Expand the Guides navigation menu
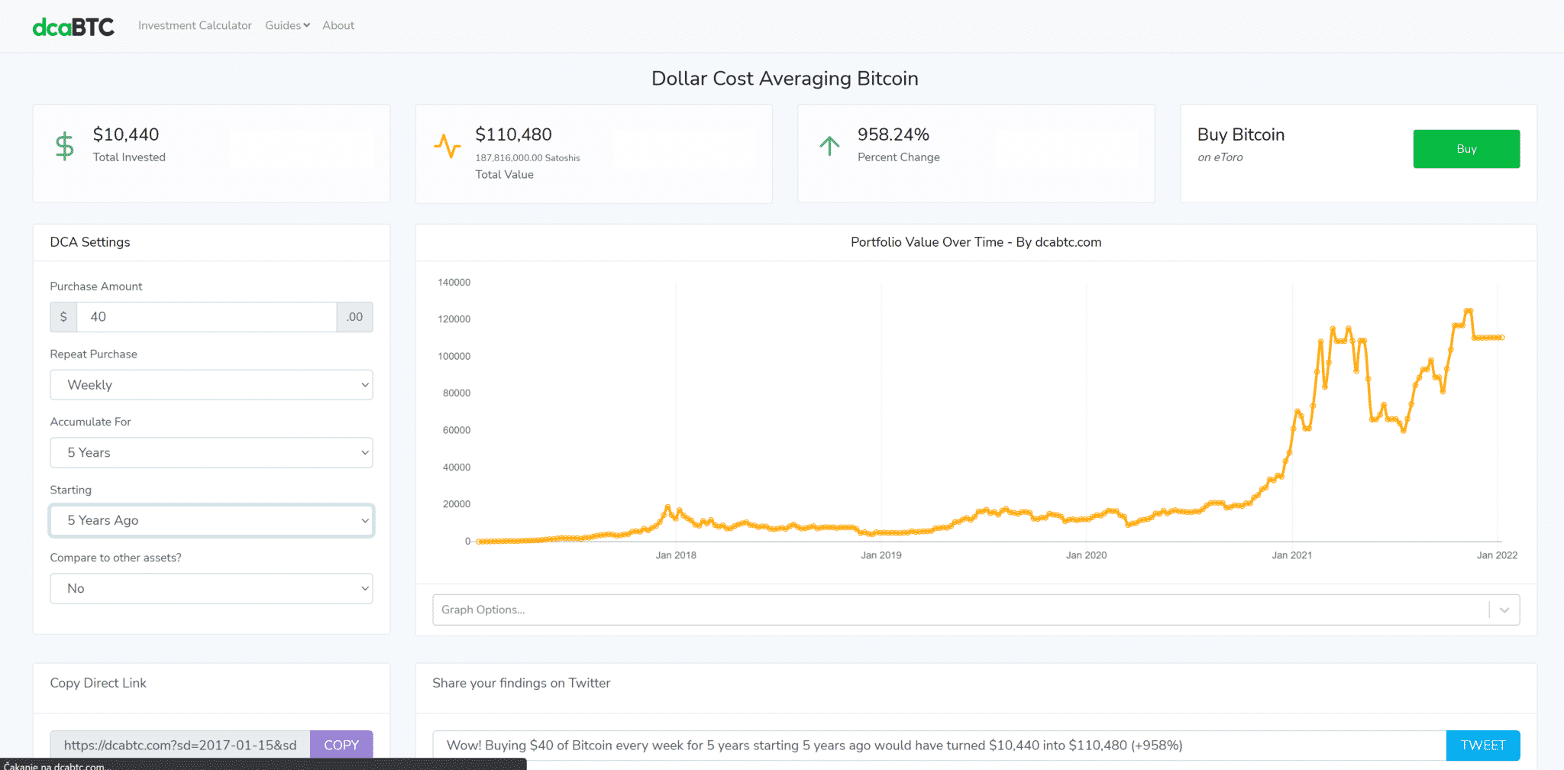This screenshot has width=1564, height=770. coord(287,25)
